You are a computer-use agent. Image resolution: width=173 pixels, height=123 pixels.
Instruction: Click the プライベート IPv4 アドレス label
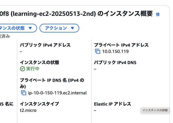(121, 45)
